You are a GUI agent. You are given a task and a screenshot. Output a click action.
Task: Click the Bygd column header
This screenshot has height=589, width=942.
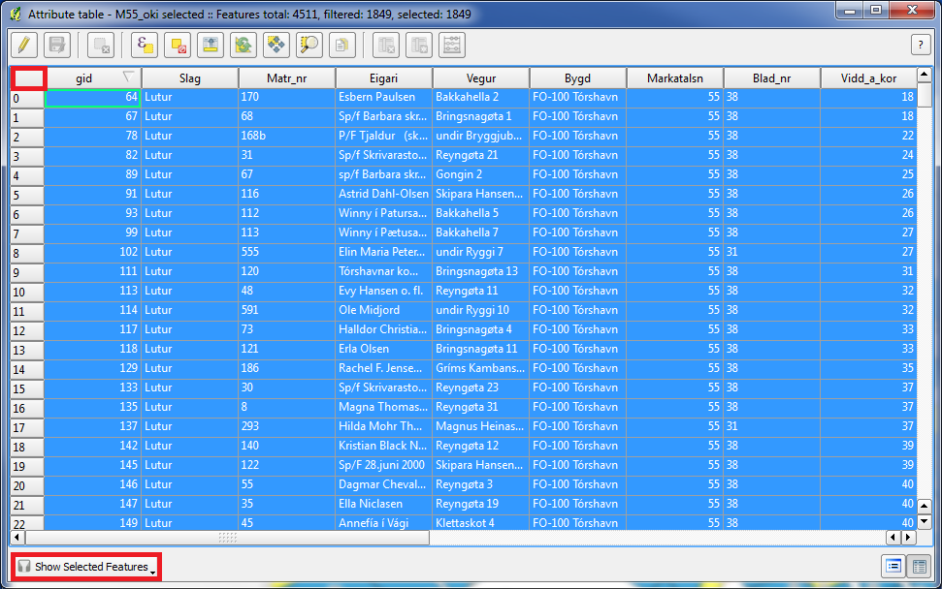[x=578, y=77]
